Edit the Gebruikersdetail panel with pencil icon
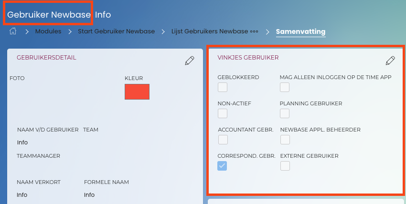The width and height of the screenshot is (406, 204). click(190, 61)
